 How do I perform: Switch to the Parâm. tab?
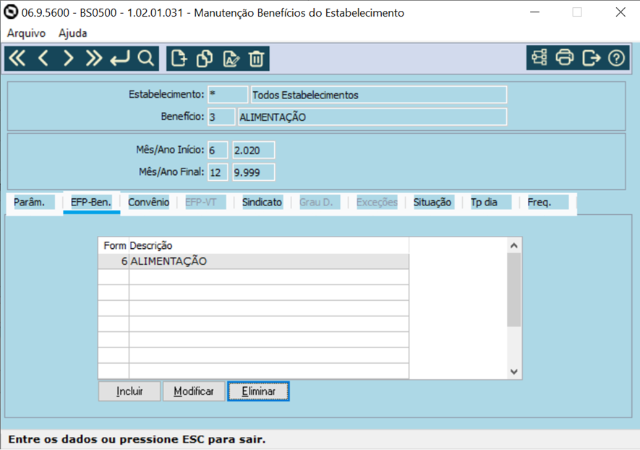click(32, 203)
